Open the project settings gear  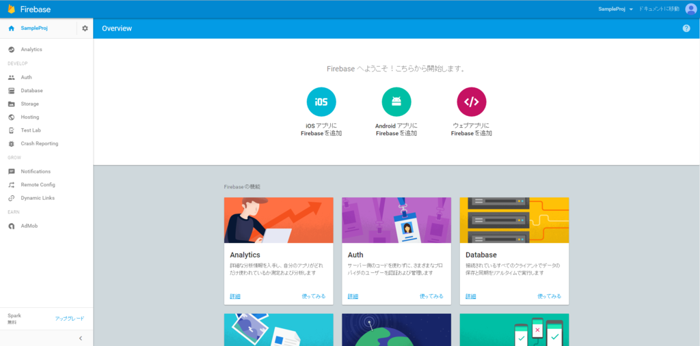(85, 28)
